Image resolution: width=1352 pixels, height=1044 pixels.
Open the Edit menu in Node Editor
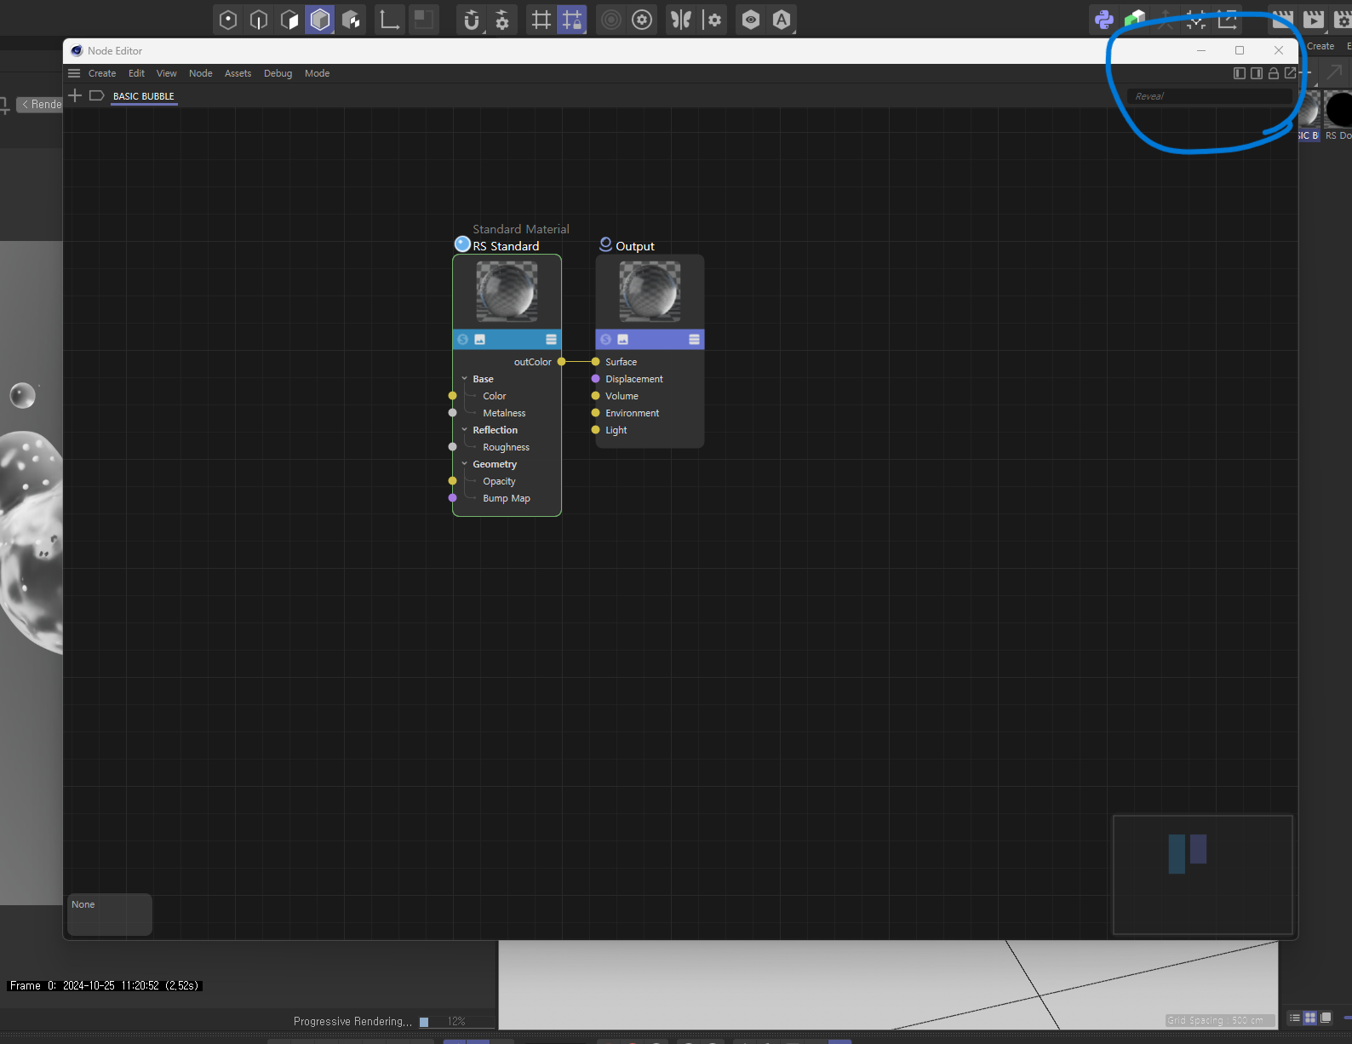pyautogui.click(x=136, y=73)
